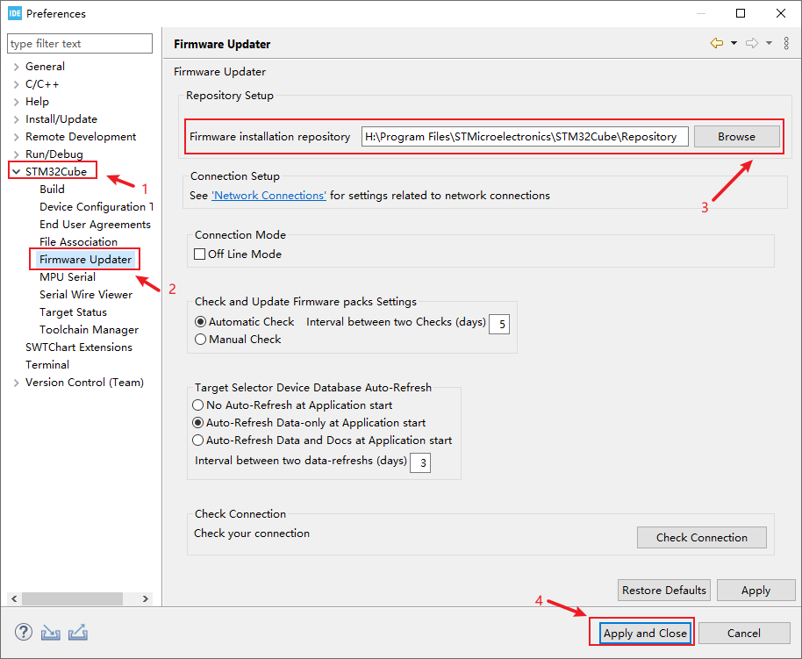The width and height of the screenshot is (802, 659).
Task: Click the type filter text field
Action: pos(79,43)
